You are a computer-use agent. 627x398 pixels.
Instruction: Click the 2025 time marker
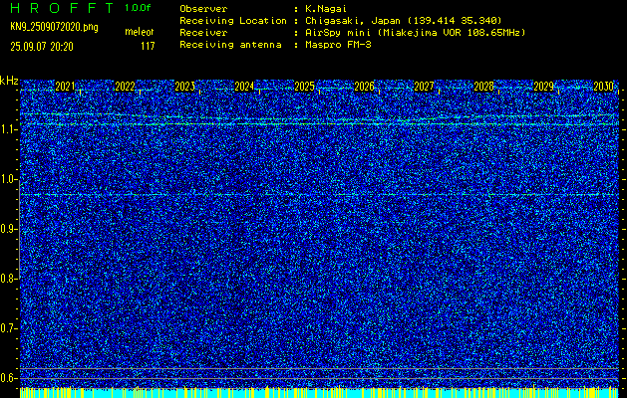[304, 86]
